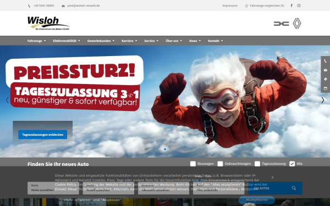Click the post@wisloh-renault.de email link

coord(84,5)
